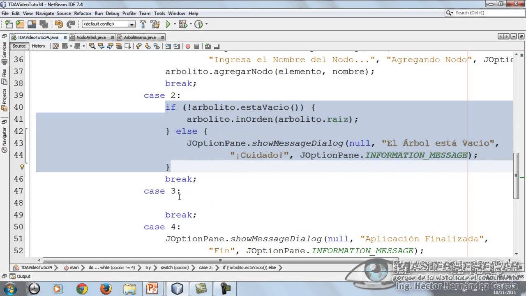Select the switch (opcion) breadcrumb
526x296 pixels.
[175, 268]
